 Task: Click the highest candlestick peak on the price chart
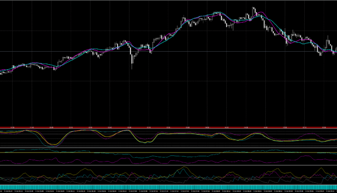pos(254,9)
